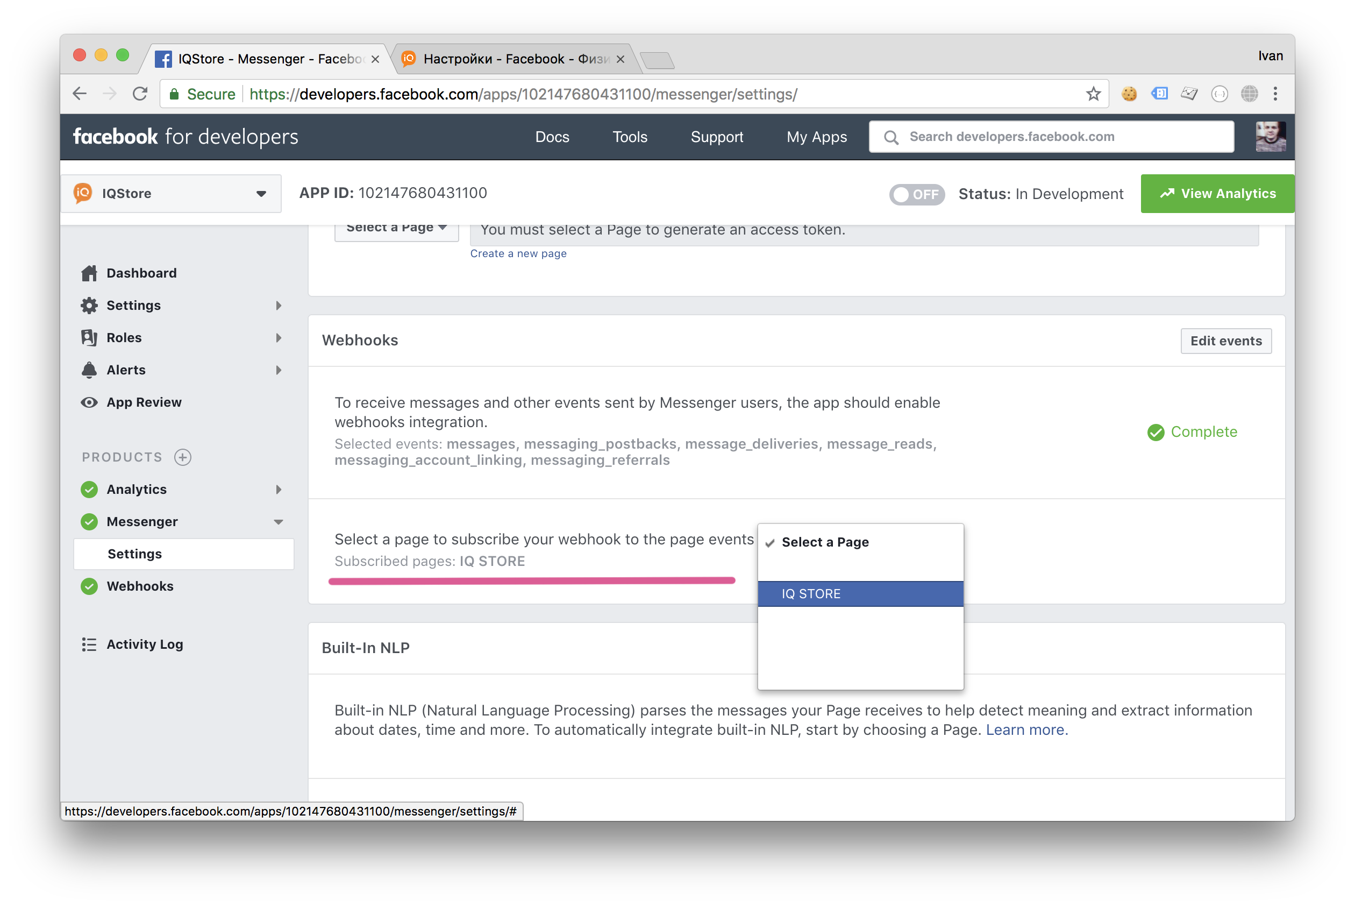
Task: Click the Ivan profile name
Action: 1270,56
